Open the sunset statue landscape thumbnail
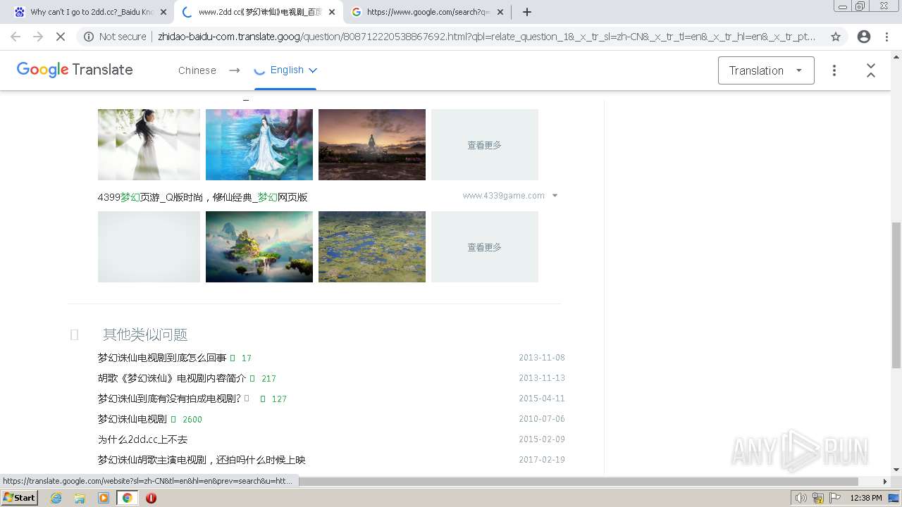 (372, 144)
